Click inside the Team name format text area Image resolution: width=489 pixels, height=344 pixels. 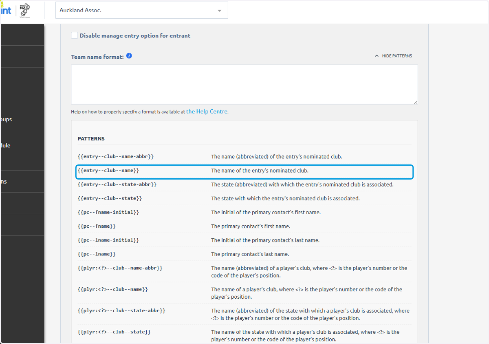coord(244,84)
